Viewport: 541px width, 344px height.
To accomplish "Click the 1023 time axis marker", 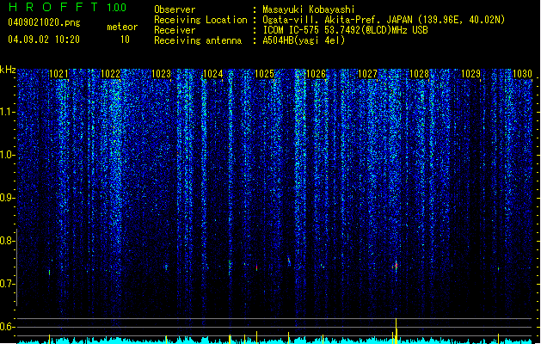I will click(162, 74).
